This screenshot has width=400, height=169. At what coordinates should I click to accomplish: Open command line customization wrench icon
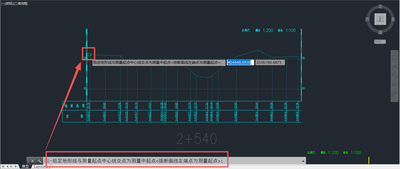[x=39, y=161]
